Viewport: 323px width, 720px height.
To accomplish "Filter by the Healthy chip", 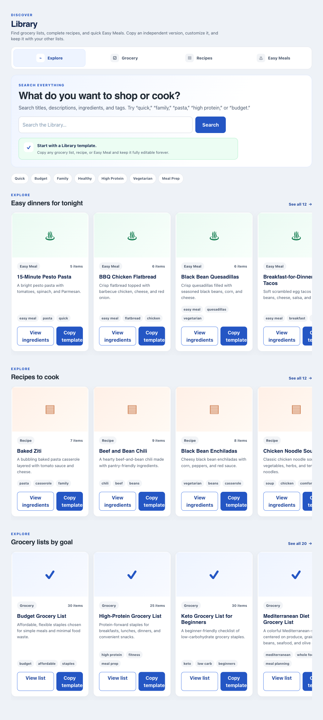I will coord(85,178).
